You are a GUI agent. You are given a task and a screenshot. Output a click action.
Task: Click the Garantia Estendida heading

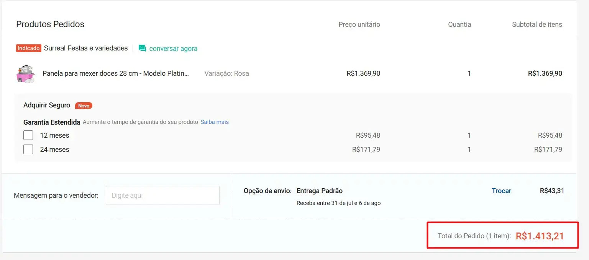tap(52, 122)
